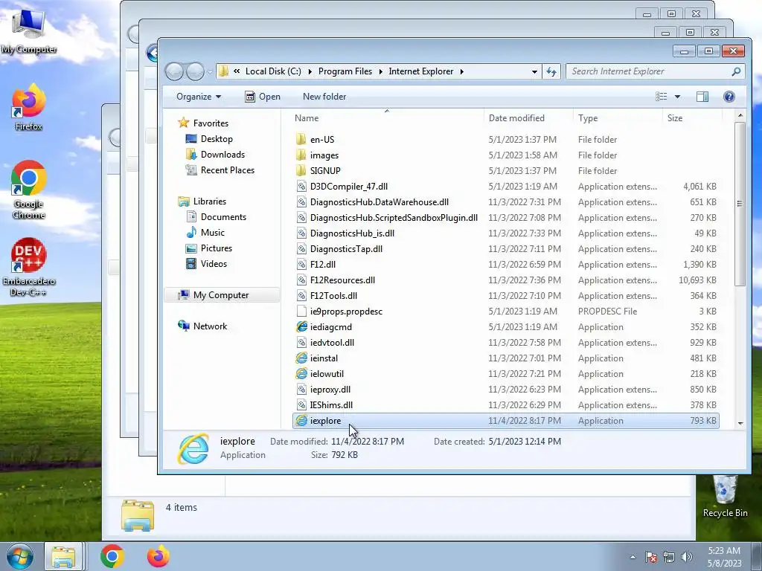
Task: Expand the arrow after Program Files breadcrumb
Action: [x=380, y=71]
